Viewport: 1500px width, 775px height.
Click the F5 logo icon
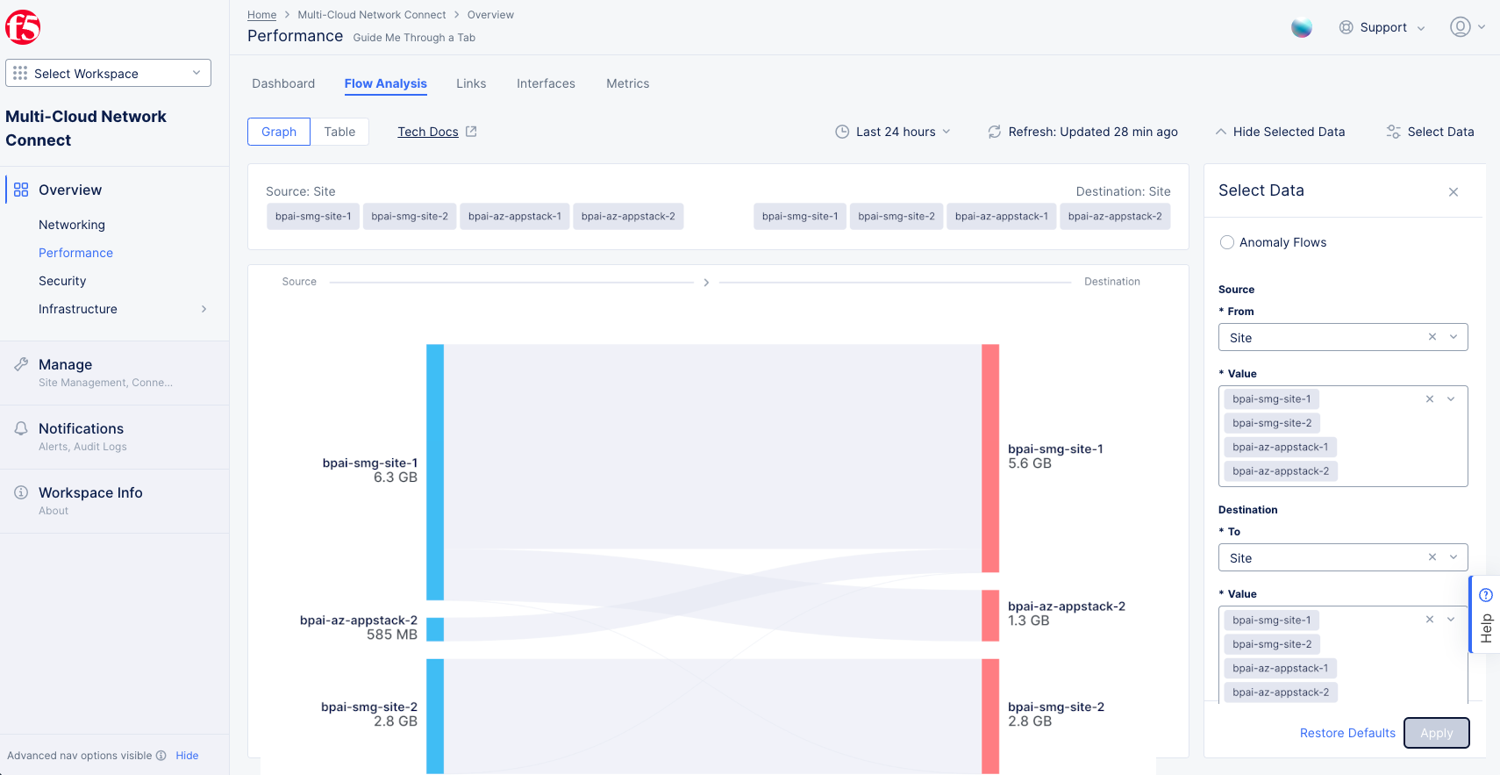click(23, 27)
